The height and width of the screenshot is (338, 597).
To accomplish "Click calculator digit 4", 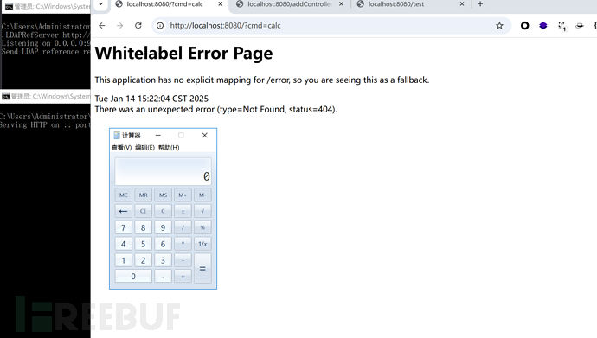I will pyautogui.click(x=124, y=244).
